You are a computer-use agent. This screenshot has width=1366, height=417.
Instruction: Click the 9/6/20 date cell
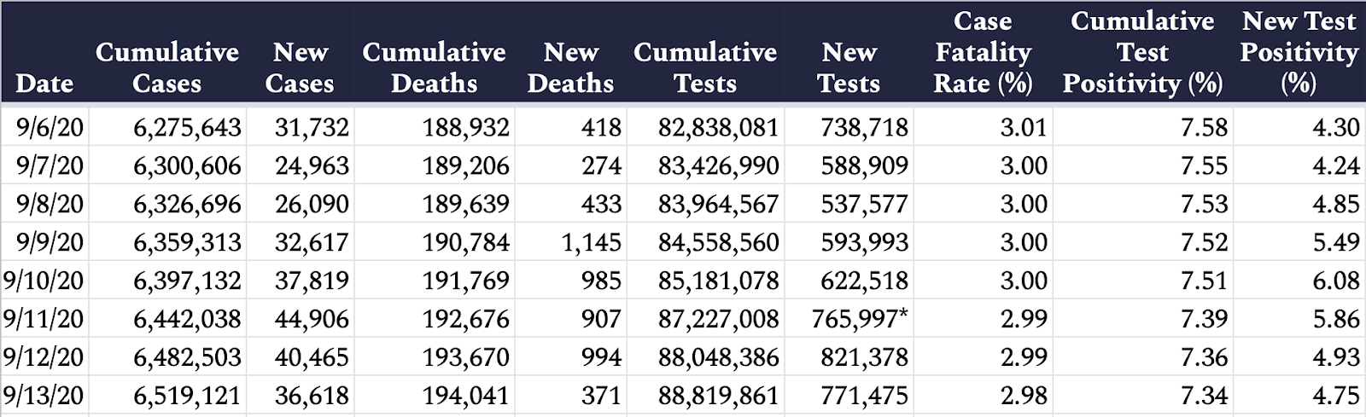pos(50,128)
